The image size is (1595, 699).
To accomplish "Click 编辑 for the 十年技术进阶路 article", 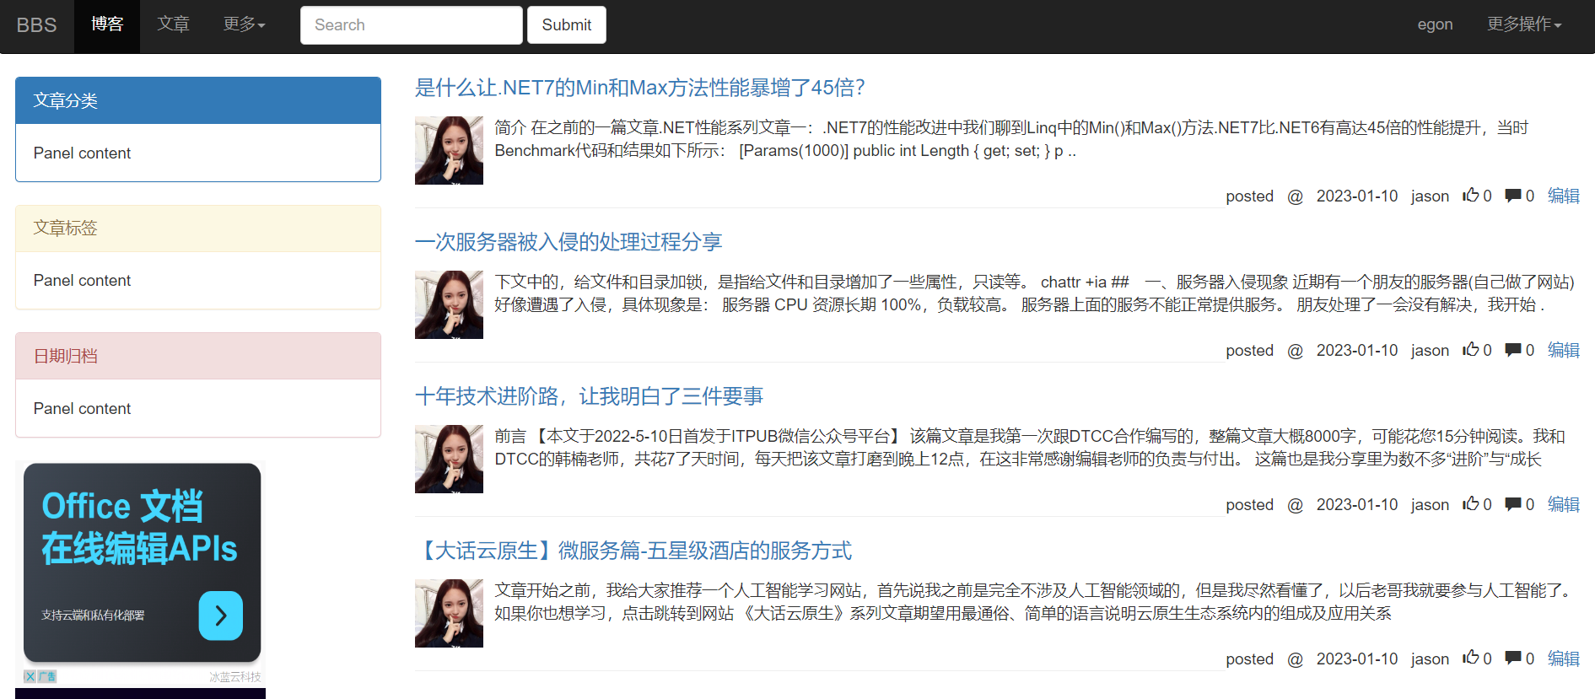I will tap(1563, 504).
